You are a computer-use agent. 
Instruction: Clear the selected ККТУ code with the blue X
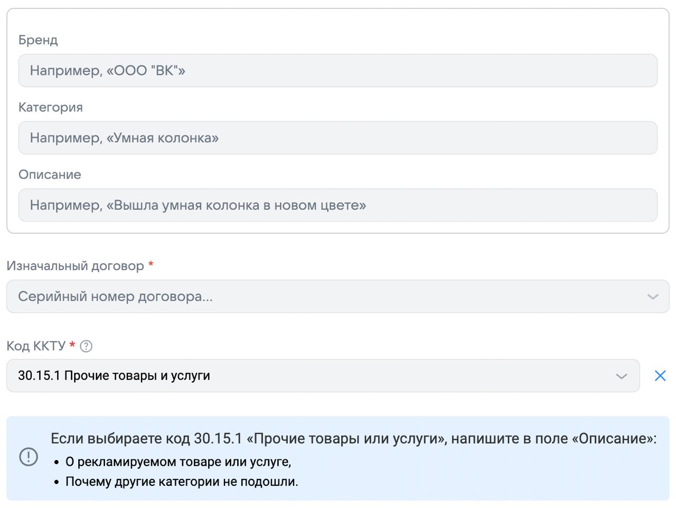(x=660, y=376)
